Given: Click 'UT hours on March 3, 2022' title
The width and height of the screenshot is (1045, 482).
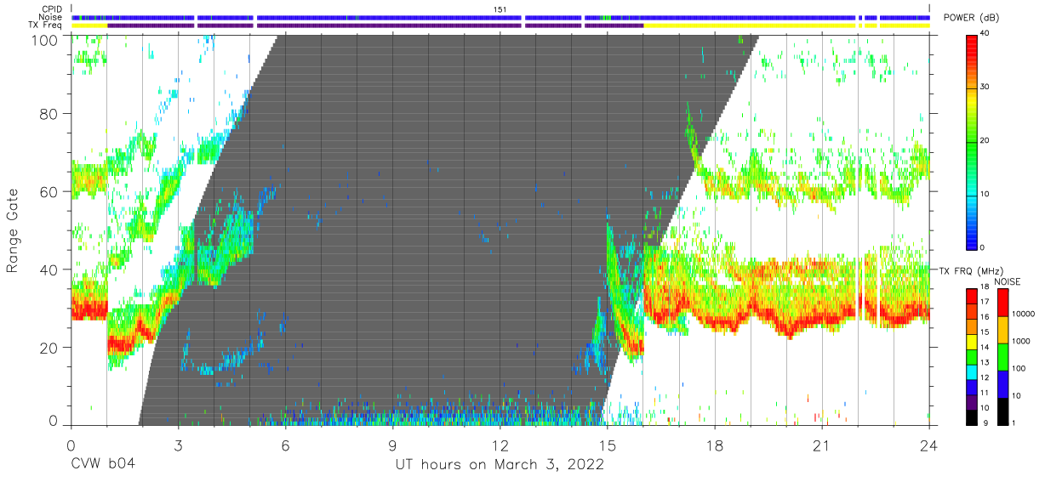Looking at the screenshot, I should pyautogui.click(x=500, y=465).
